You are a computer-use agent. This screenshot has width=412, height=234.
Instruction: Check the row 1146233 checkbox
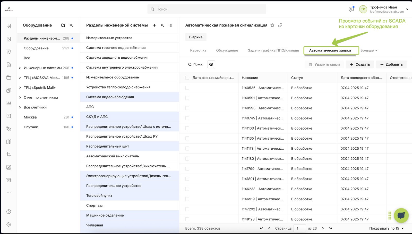[187, 189]
